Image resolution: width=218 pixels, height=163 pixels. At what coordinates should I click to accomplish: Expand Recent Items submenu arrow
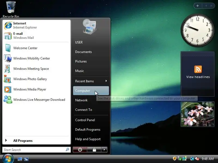(106, 81)
